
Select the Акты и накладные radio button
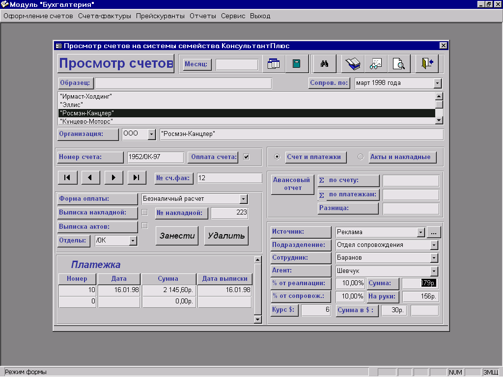pos(361,157)
